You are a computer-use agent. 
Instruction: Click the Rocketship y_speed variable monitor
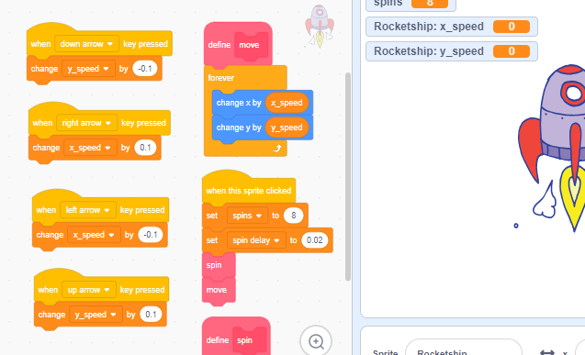pos(452,51)
